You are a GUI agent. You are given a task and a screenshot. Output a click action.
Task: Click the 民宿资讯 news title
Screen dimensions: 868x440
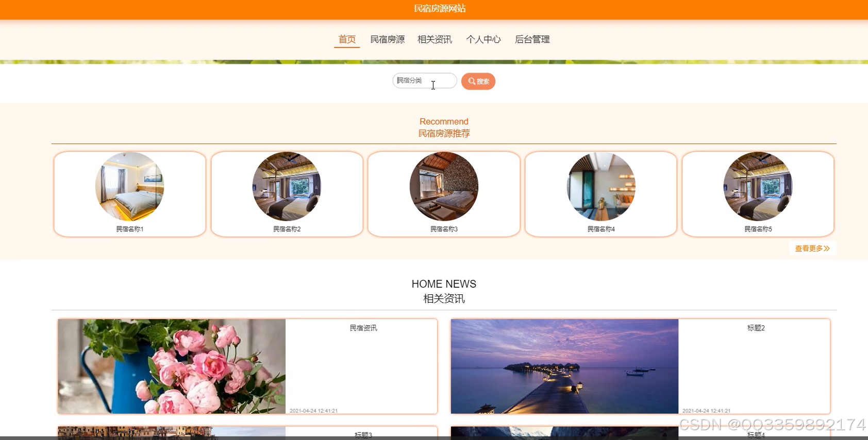[363, 328]
